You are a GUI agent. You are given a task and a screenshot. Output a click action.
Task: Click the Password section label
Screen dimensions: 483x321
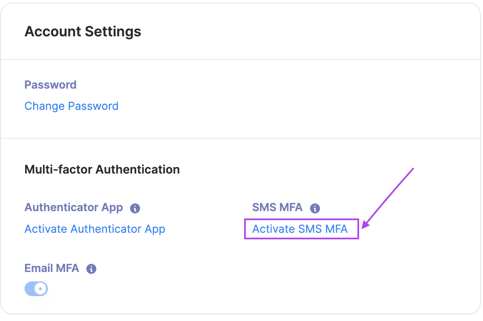tap(50, 85)
